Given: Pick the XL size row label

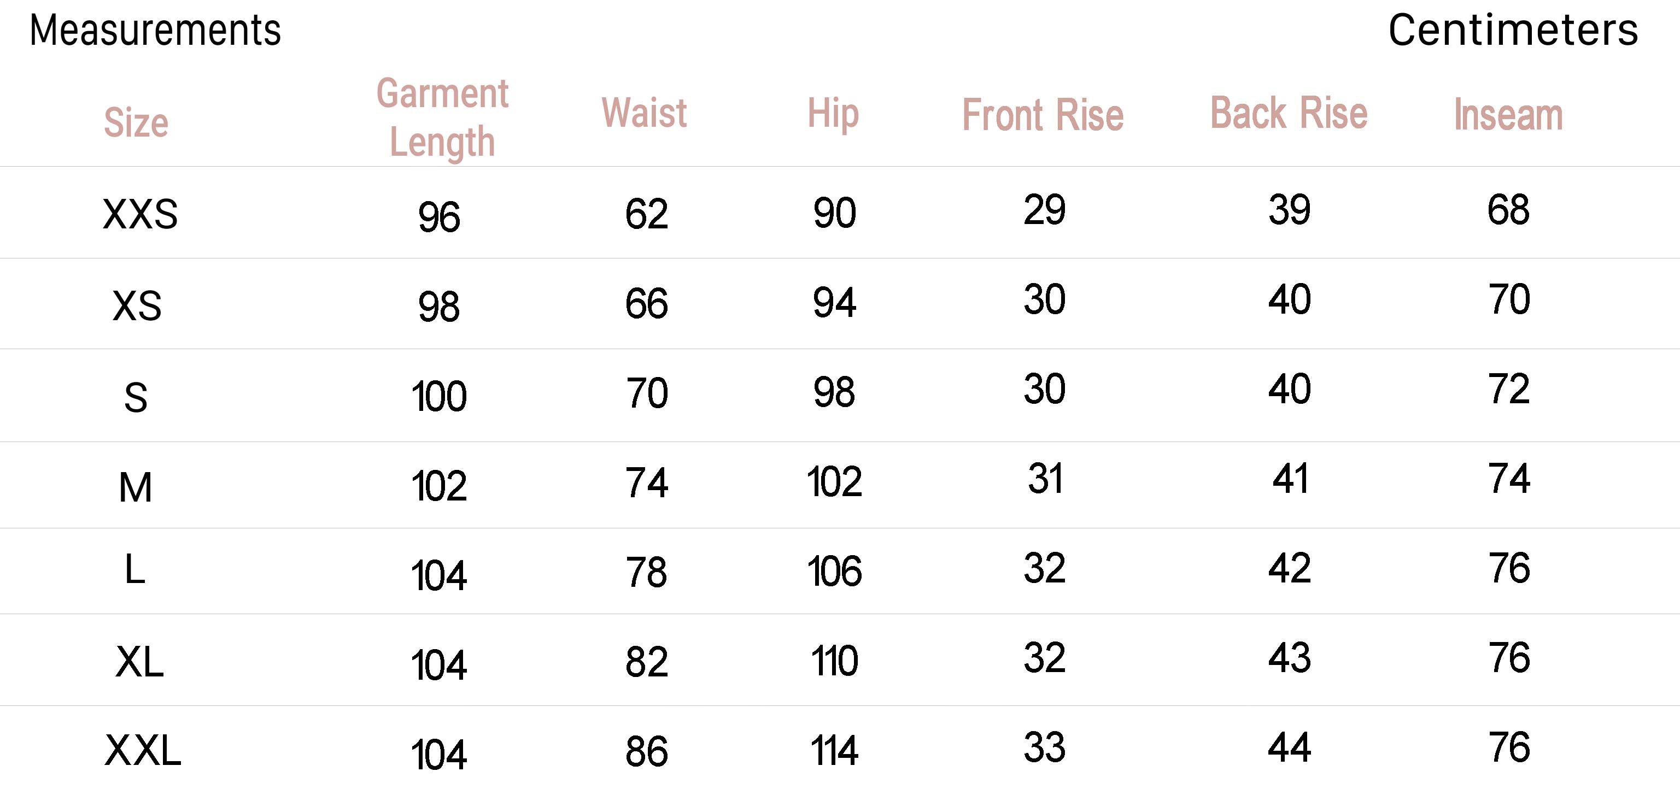Looking at the screenshot, I should (x=139, y=662).
